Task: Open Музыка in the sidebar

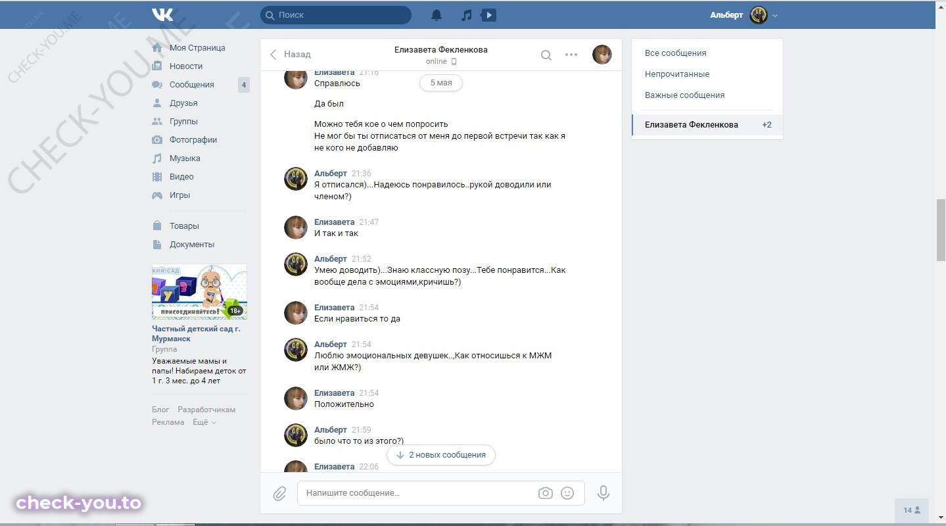Action: pyautogui.click(x=185, y=158)
